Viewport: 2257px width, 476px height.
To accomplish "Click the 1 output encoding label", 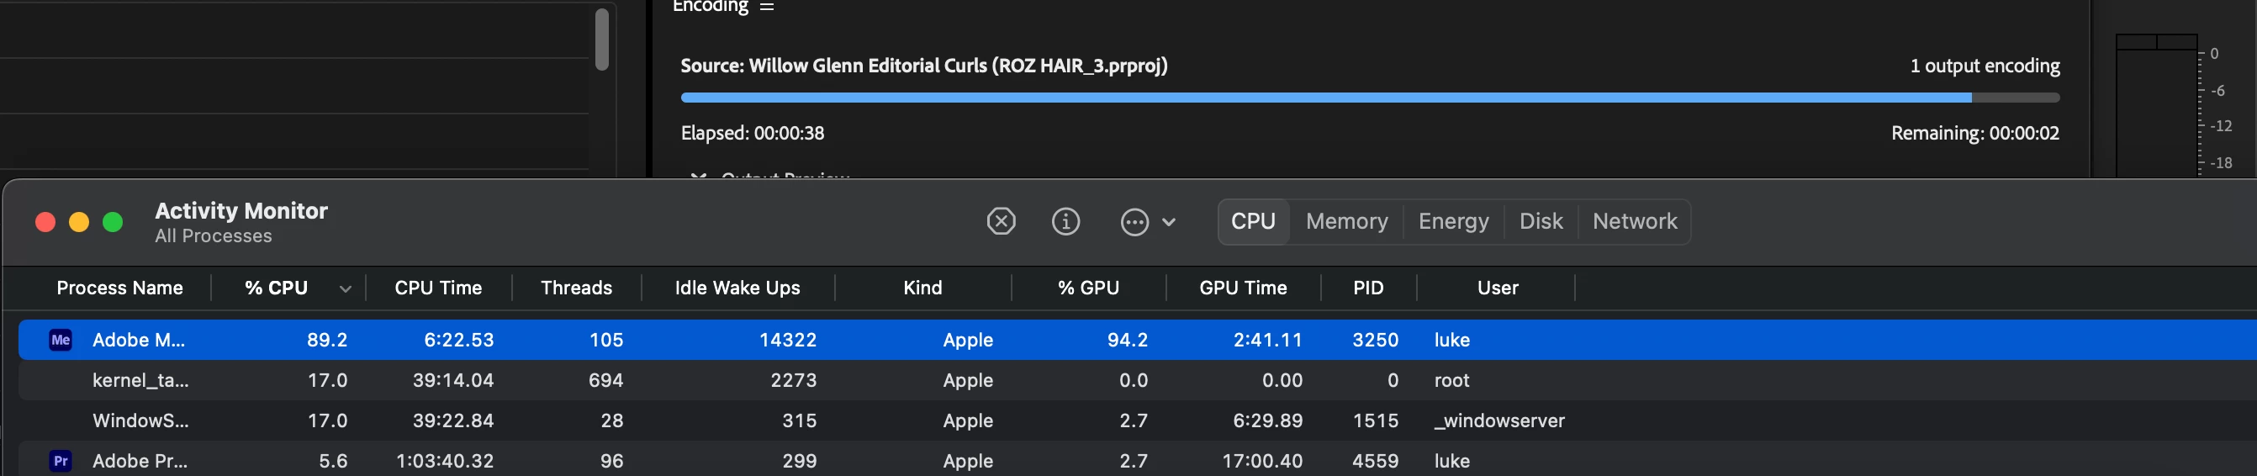I will click(1985, 66).
